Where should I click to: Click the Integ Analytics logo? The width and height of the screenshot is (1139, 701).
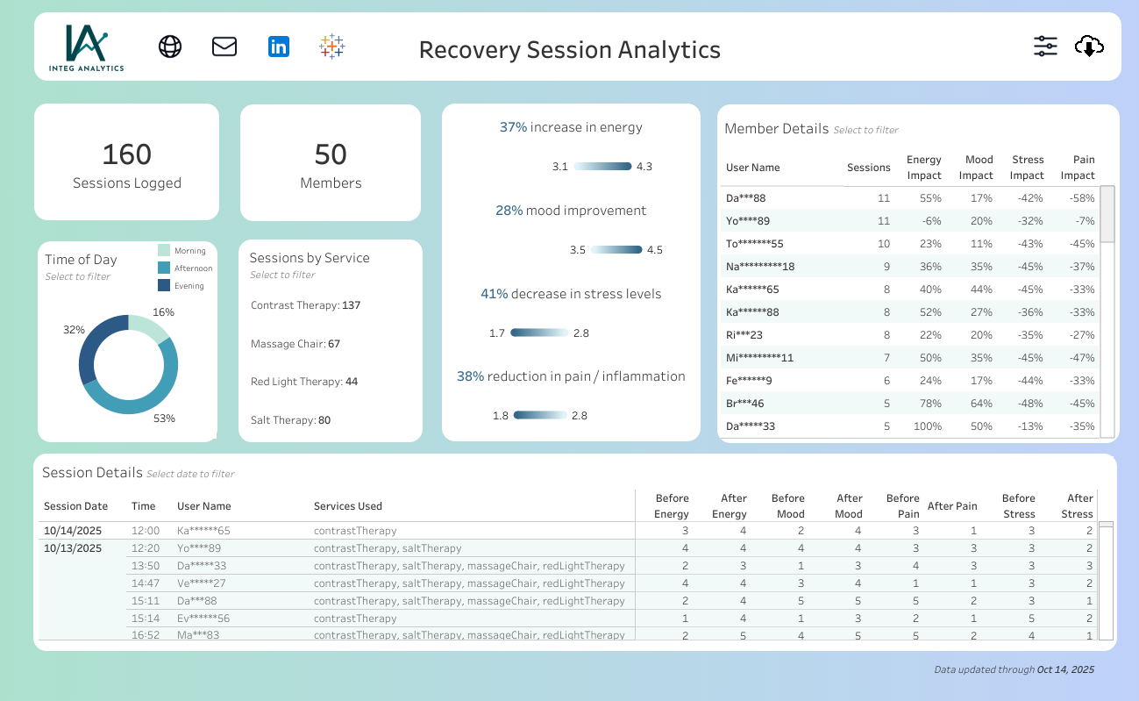tap(84, 46)
